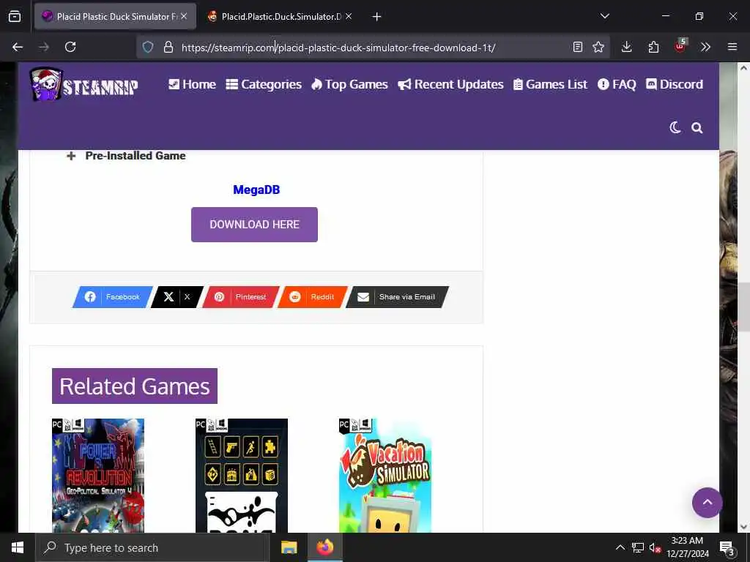
Task: Open tracking protection shield icon
Action: tap(148, 47)
